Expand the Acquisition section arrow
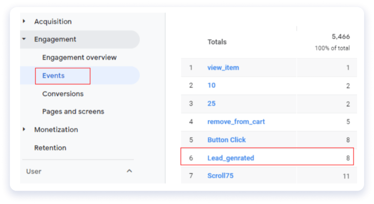This screenshot has width=374, height=204. 24,21
